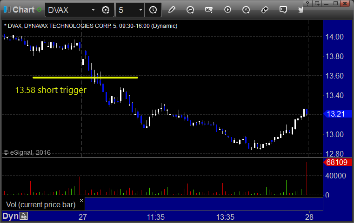The width and height of the screenshot is (354, 223).
Task: Open the studies chart-circle icon
Action: click(x=190, y=10)
